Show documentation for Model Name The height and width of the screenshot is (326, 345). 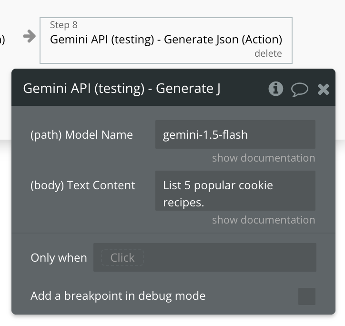263,158
